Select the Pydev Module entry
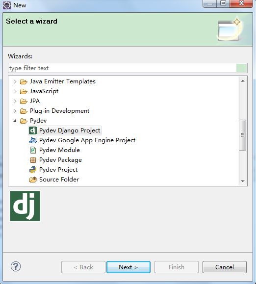The image size is (256, 284). (59, 150)
